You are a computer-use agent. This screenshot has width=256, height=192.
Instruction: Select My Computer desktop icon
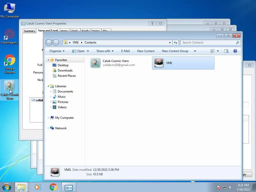point(10,10)
